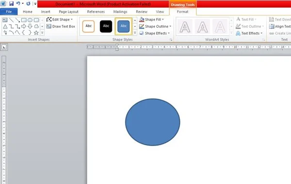Select the 5-point star shape
The height and width of the screenshot is (184, 291).
click(36, 33)
